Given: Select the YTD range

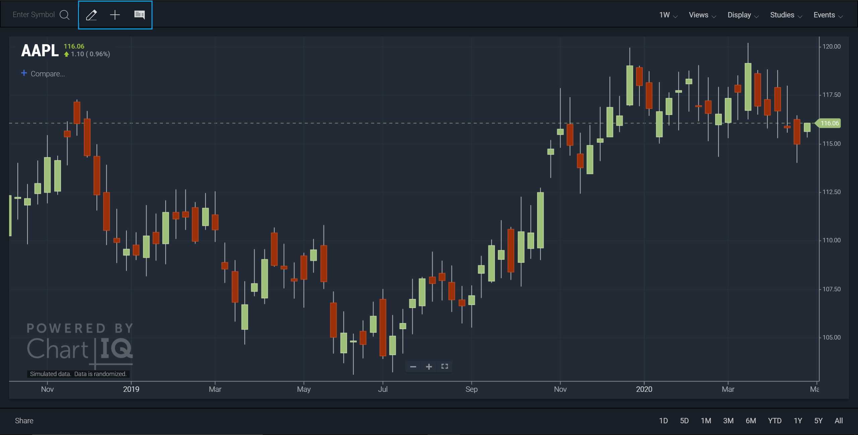Looking at the screenshot, I should tap(775, 421).
